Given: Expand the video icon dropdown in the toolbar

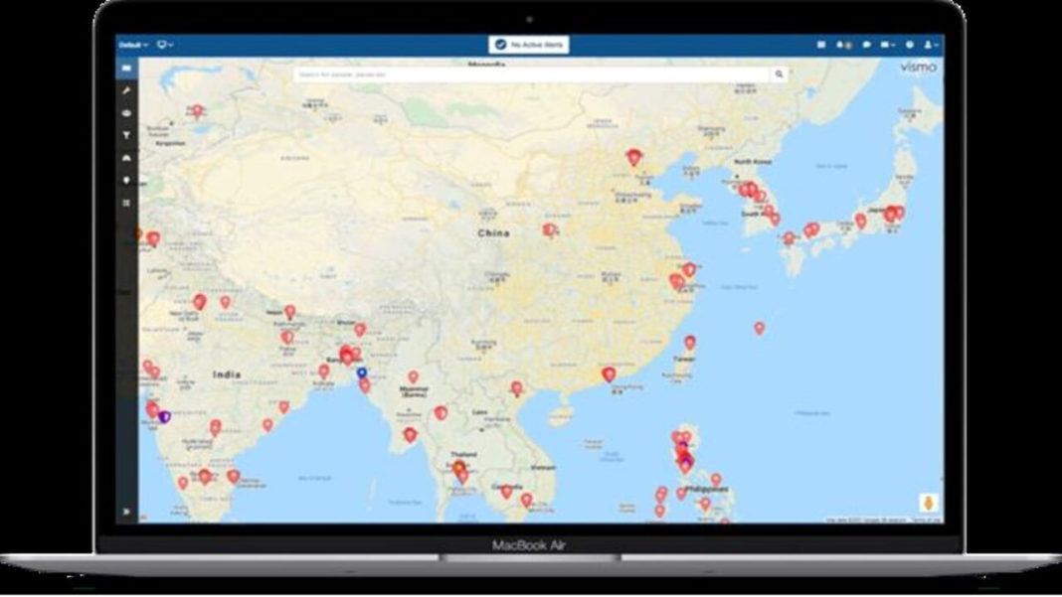Looking at the screenshot, I should [888, 45].
